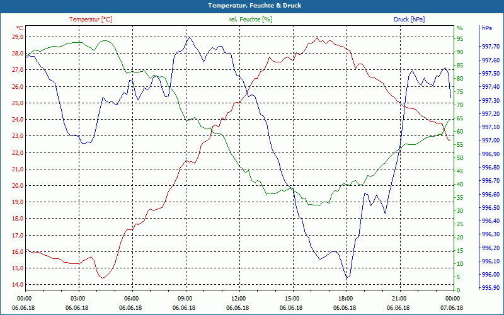Click the '996,80' pressure axis value
The width and height of the screenshot is (504, 315).
[491, 168]
